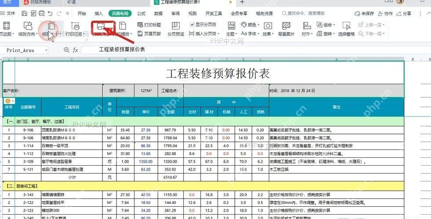Image resolution: width=431 pixels, height=219 pixels.
Task: Click the 主题 theme icon
Action: tap(231, 26)
